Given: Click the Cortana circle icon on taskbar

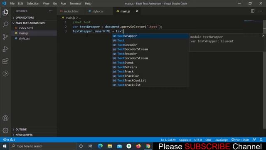Looking at the screenshot, I should click(81, 146).
